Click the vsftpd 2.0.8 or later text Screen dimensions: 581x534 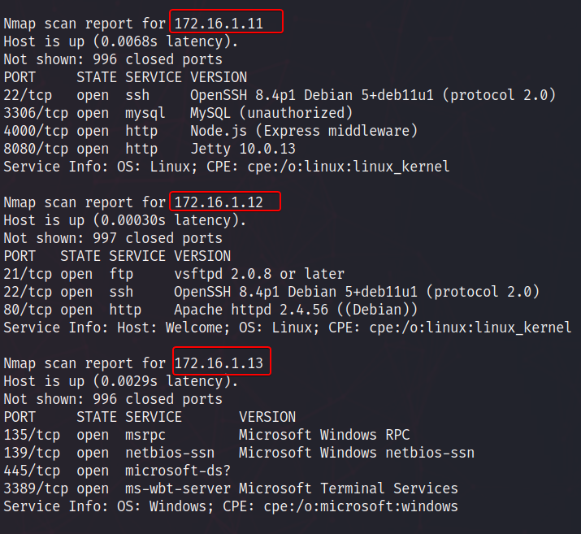[x=258, y=274]
